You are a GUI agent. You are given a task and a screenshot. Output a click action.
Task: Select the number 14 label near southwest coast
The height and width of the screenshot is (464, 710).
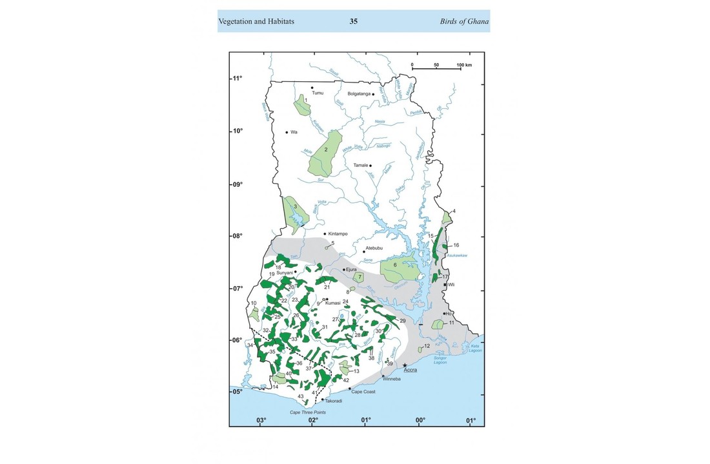coord(276,387)
